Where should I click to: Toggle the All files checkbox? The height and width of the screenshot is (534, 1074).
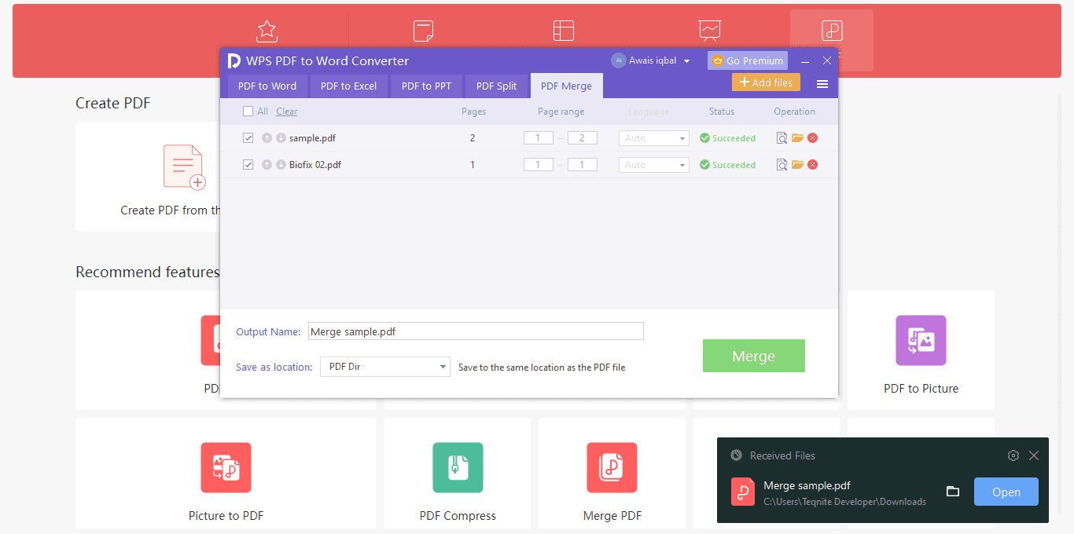pos(248,111)
